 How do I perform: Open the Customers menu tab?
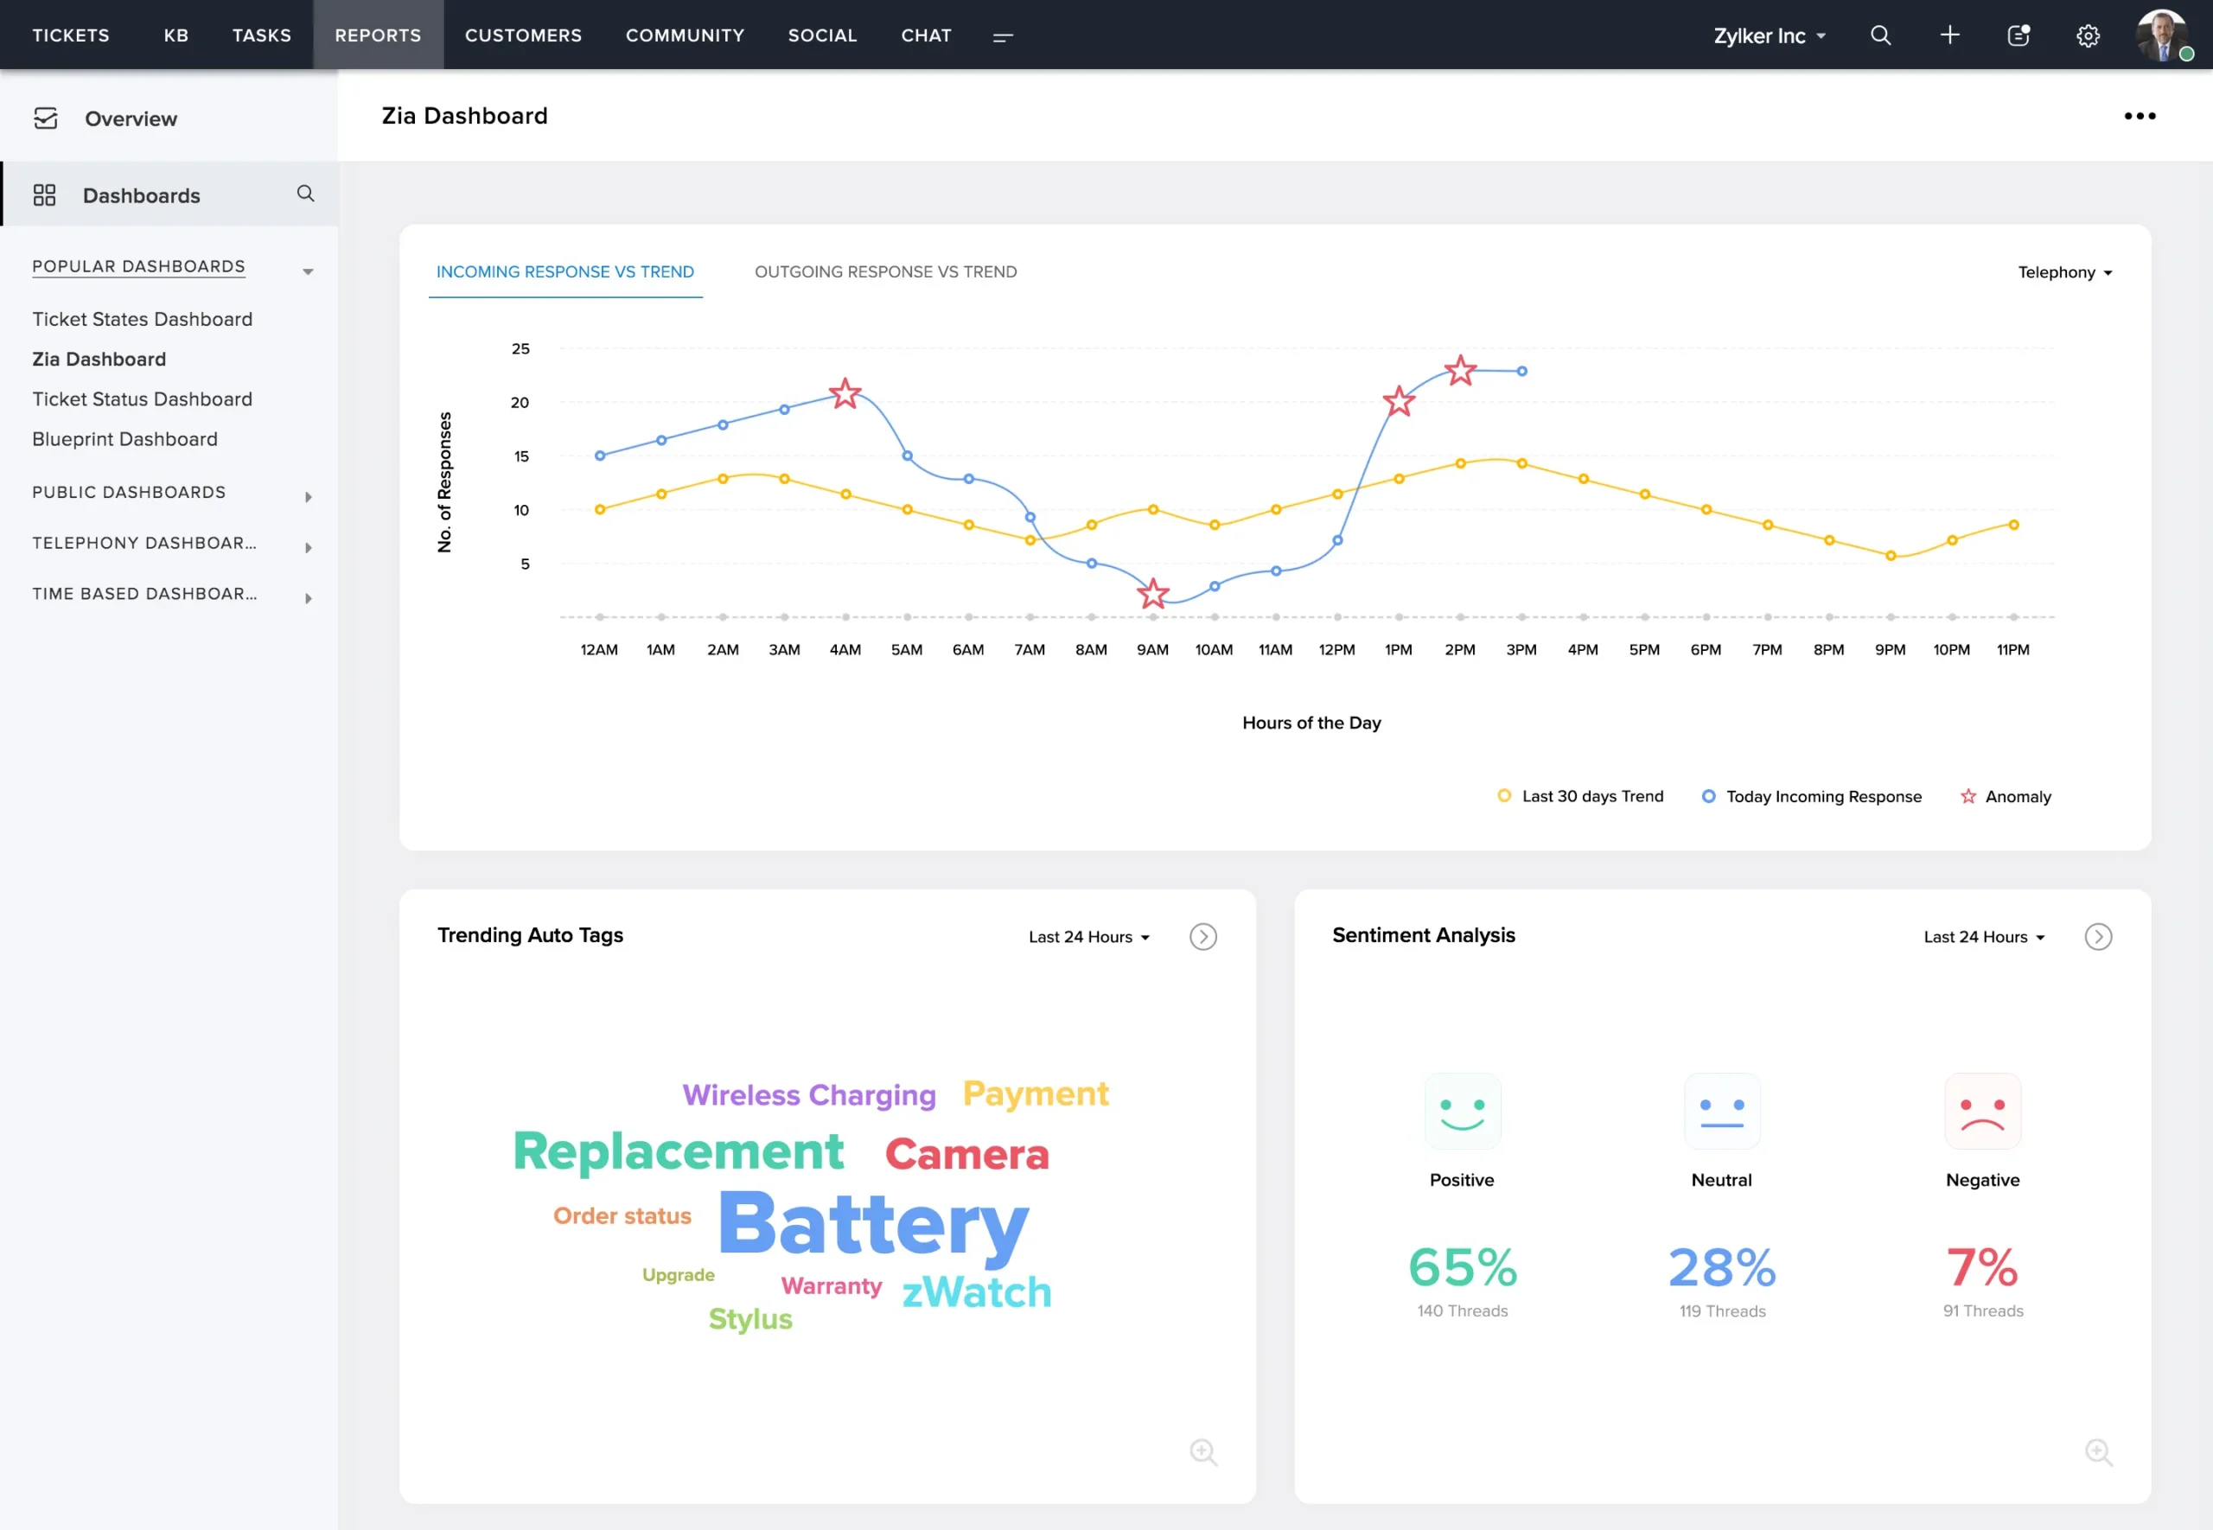coord(523,35)
